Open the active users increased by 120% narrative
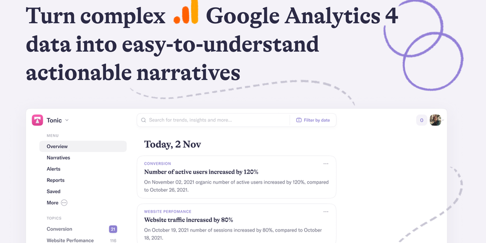 (x=201, y=172)
